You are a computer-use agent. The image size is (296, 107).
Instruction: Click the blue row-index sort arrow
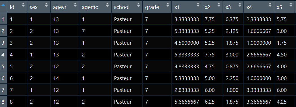tap(3, 5)
